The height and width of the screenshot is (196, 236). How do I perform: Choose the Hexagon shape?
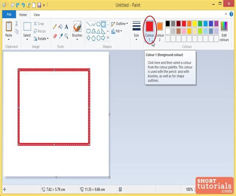pos(99,38)
